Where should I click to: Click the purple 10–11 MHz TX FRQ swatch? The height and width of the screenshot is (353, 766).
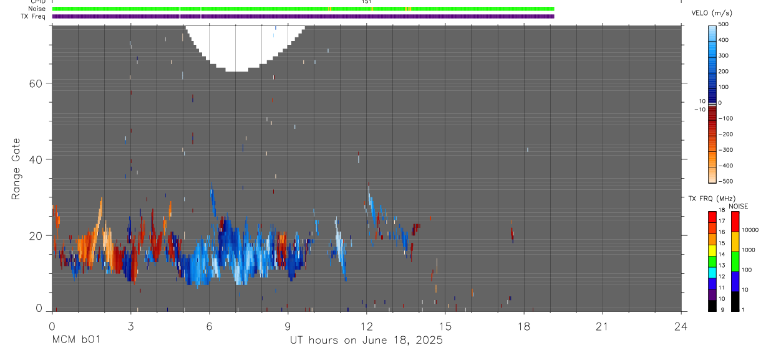click(x=712, y=295)
